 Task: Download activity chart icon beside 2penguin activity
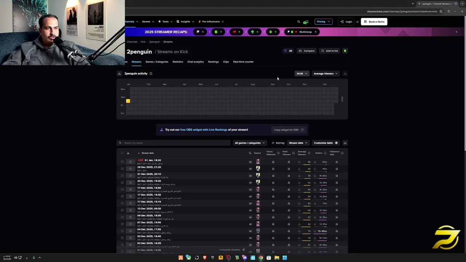[x=119, y=74]
